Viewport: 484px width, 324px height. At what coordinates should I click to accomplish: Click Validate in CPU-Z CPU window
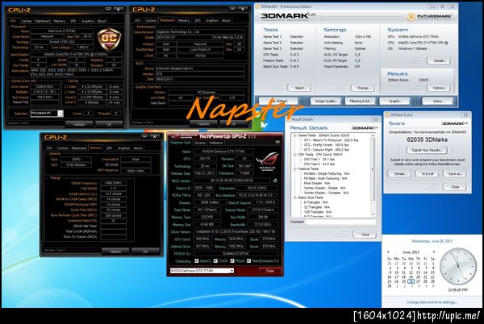point(79,125)
